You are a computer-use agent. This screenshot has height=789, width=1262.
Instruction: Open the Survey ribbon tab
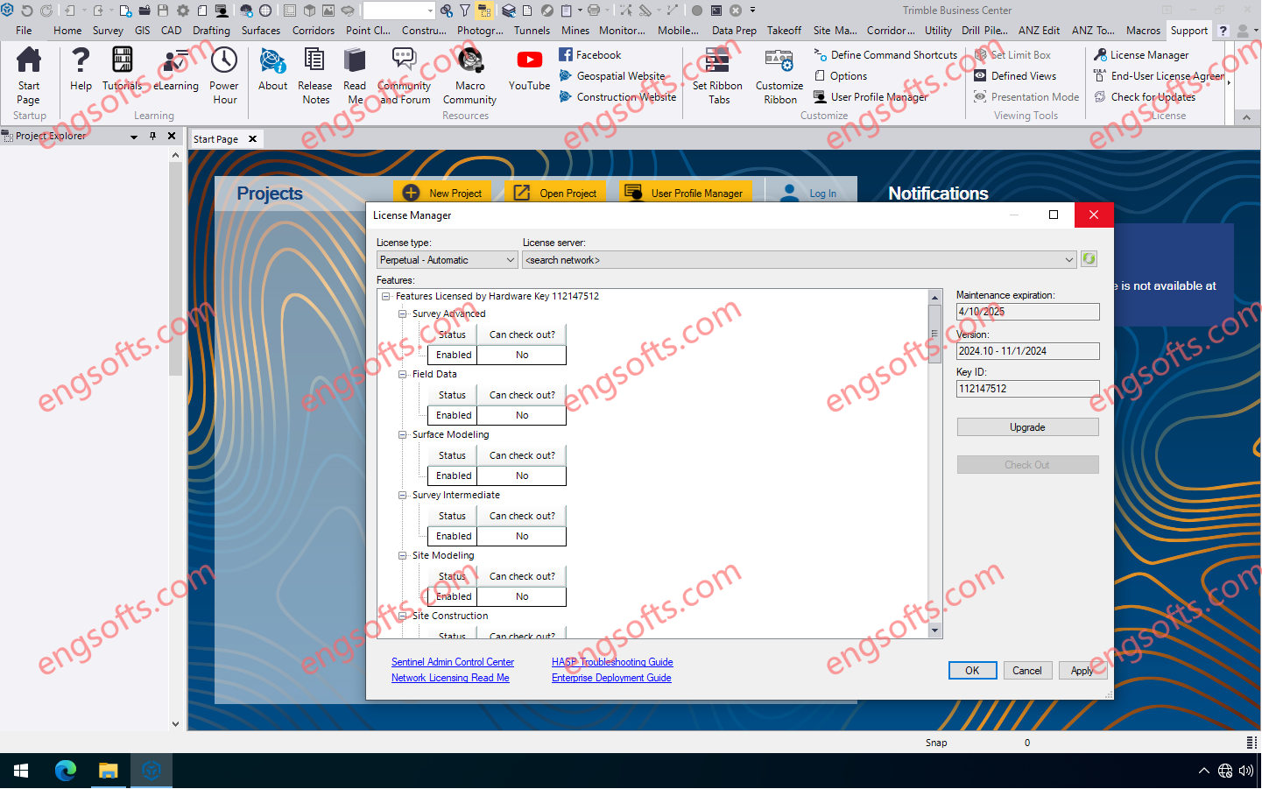tap(108, 30)
